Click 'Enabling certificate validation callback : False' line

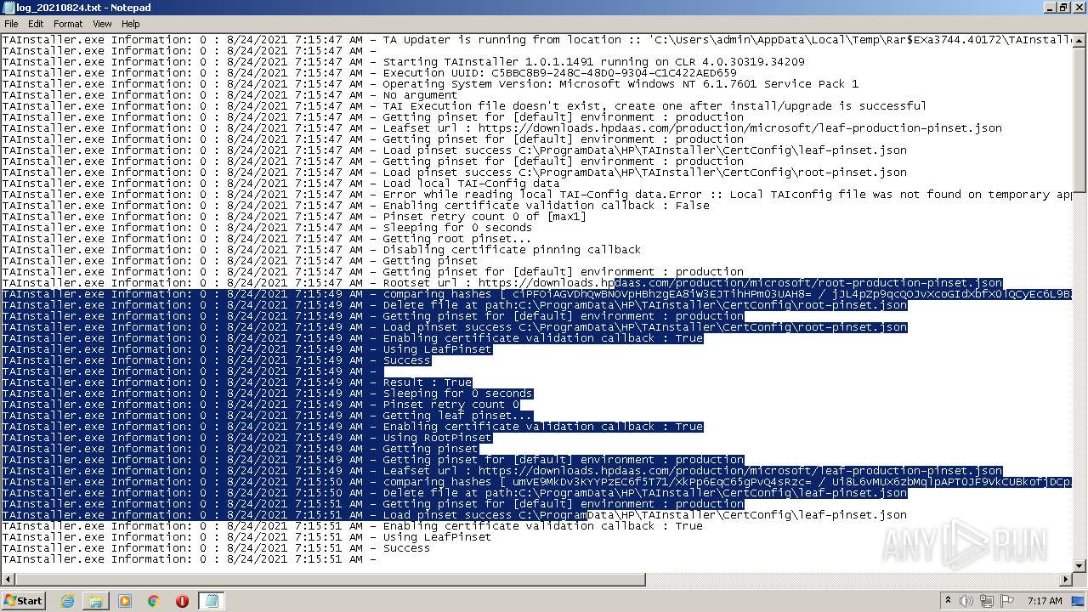tap(355, 206)
